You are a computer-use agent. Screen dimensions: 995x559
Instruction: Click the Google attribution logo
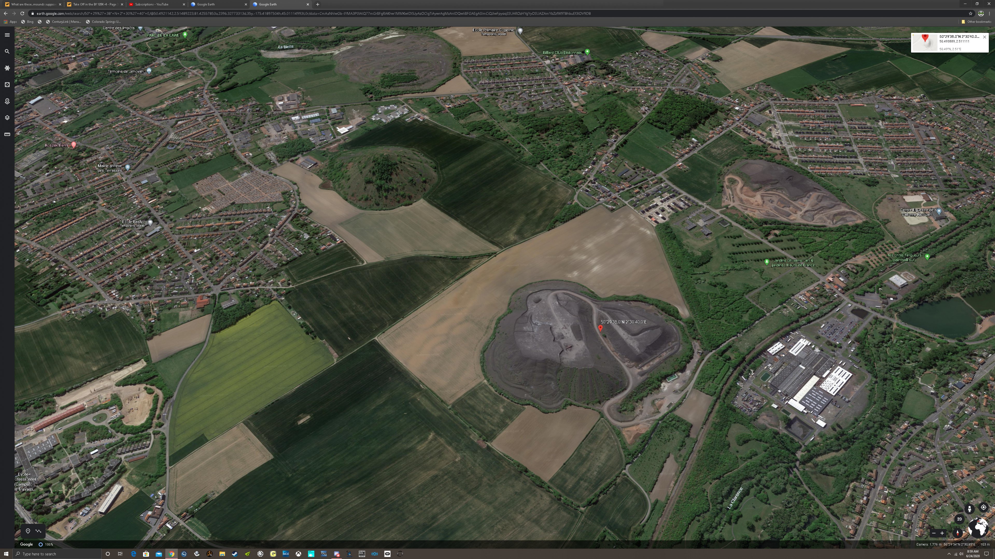[26, 544]
